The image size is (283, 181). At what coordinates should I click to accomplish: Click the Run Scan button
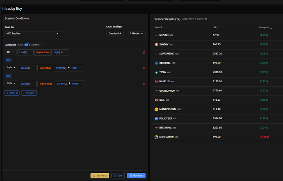click(x=136, y=176)
